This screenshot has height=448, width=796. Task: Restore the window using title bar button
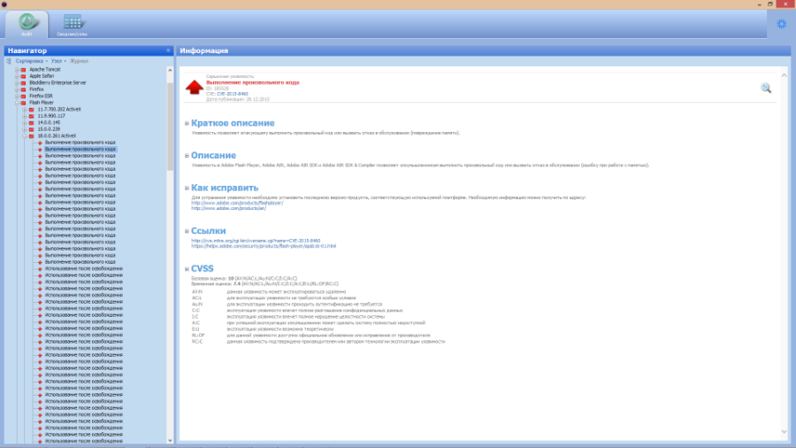770,4
